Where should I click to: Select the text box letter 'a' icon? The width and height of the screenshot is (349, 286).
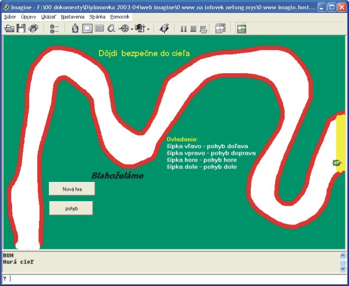(x=111, y=28)
